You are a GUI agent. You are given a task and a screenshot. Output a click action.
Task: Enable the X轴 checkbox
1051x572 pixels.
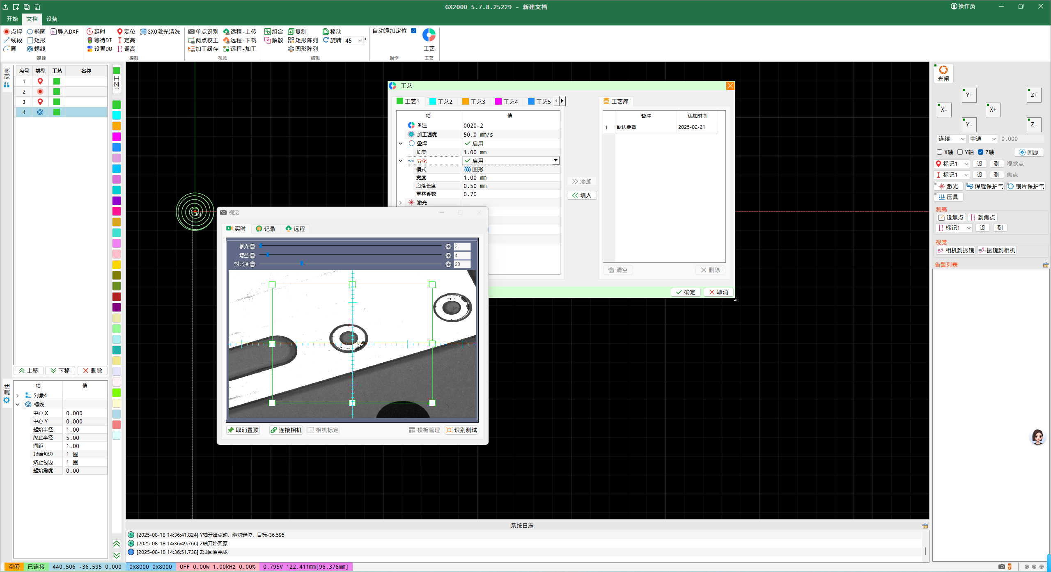point(939,152)
